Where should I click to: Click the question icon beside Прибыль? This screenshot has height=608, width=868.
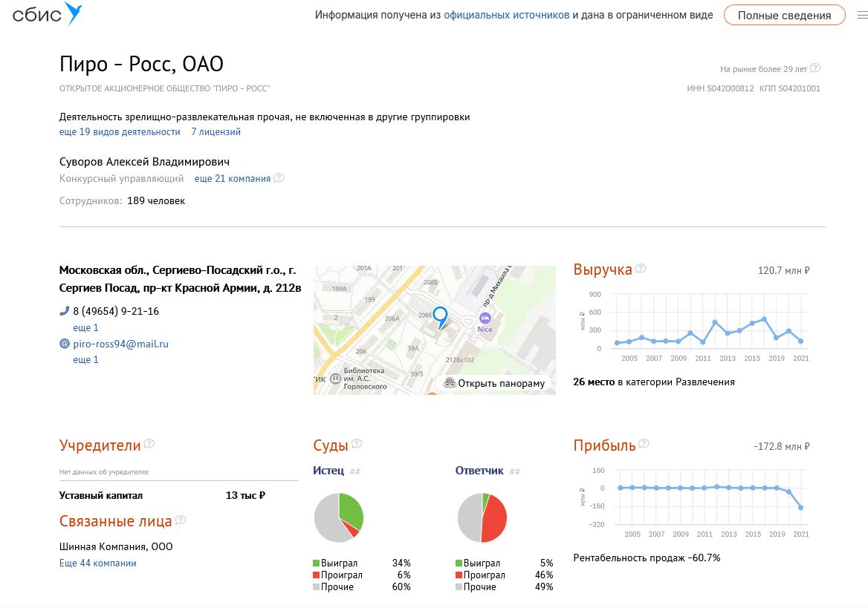coord(644,443)
